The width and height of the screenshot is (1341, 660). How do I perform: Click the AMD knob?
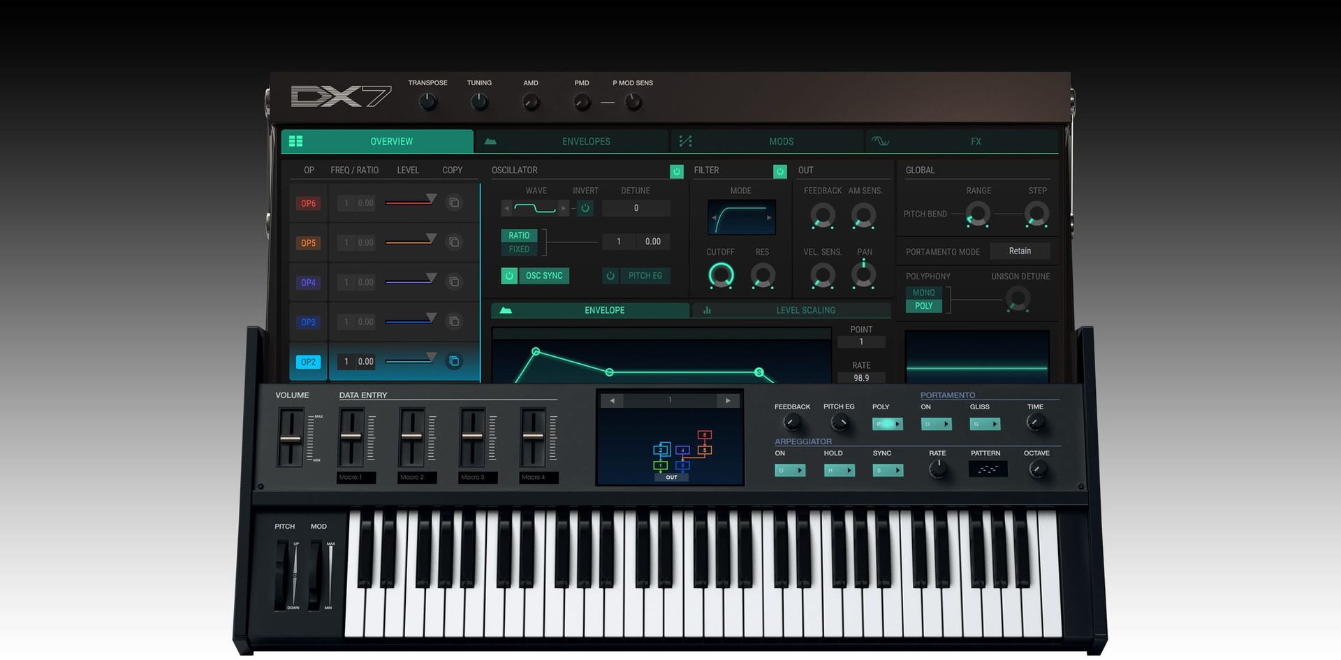click(531, 103)
